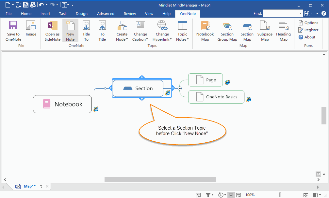Viewport: 329px width, 198px height.
Task: Switch to the Advanced tab
Action: tap(106, 14)
